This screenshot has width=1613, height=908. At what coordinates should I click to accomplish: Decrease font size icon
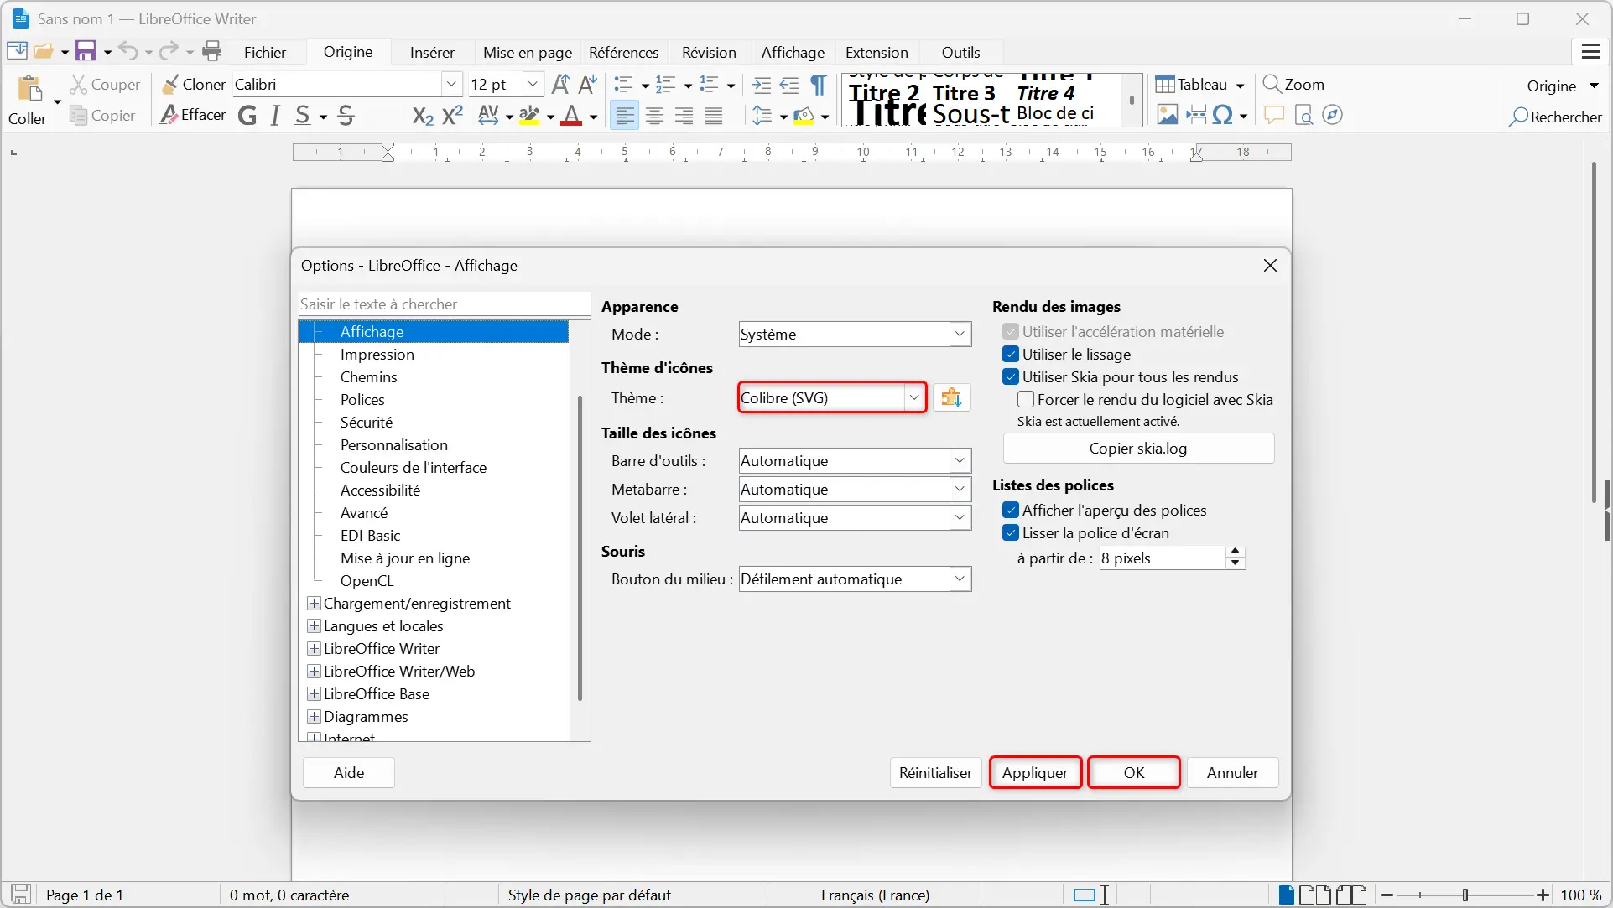(x=588, y=84)
